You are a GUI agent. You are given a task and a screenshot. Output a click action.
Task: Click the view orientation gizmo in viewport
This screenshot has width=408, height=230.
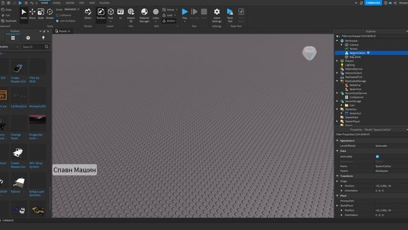309,53
